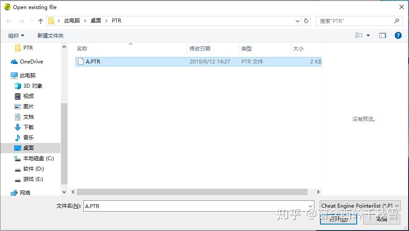Image resolution: width=409 pixels, height=231 pixels.
Task: Open 图片 folder in sidebar
Action: [x=24, y=107]
